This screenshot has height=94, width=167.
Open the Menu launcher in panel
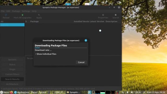(5, 92)
